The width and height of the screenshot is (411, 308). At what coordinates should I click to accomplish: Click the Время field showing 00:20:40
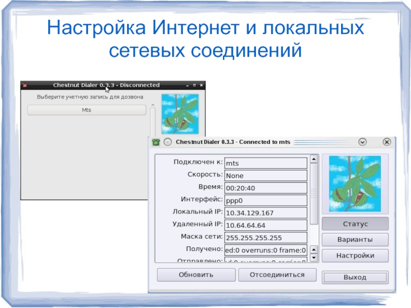pos(266,188)
